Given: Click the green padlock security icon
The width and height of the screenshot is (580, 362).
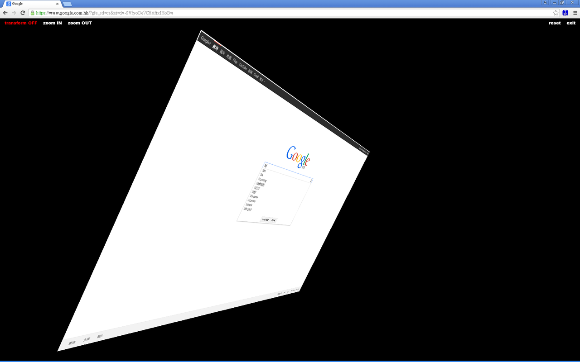Looking at the screenshot, I should [32, 13].
